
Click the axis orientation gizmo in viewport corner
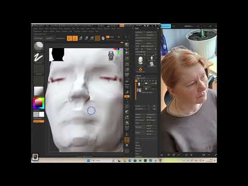[x=118, y=51]
